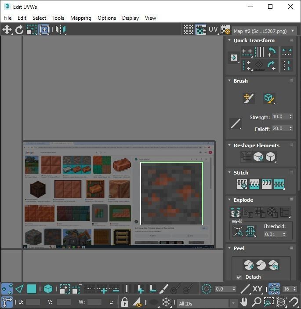Rotate selection 90 degrees counter-clockwise

[272, 52]
